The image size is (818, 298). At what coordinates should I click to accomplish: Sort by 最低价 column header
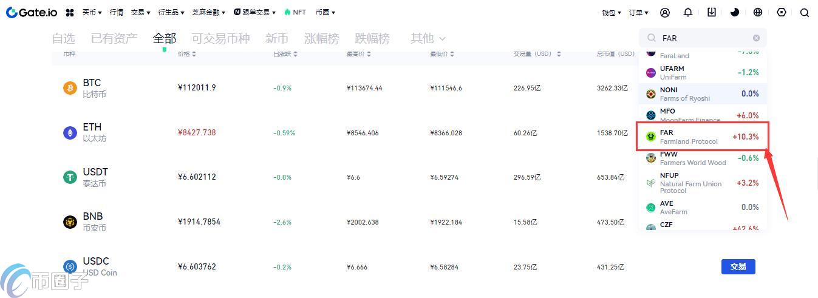coord(443,54)
